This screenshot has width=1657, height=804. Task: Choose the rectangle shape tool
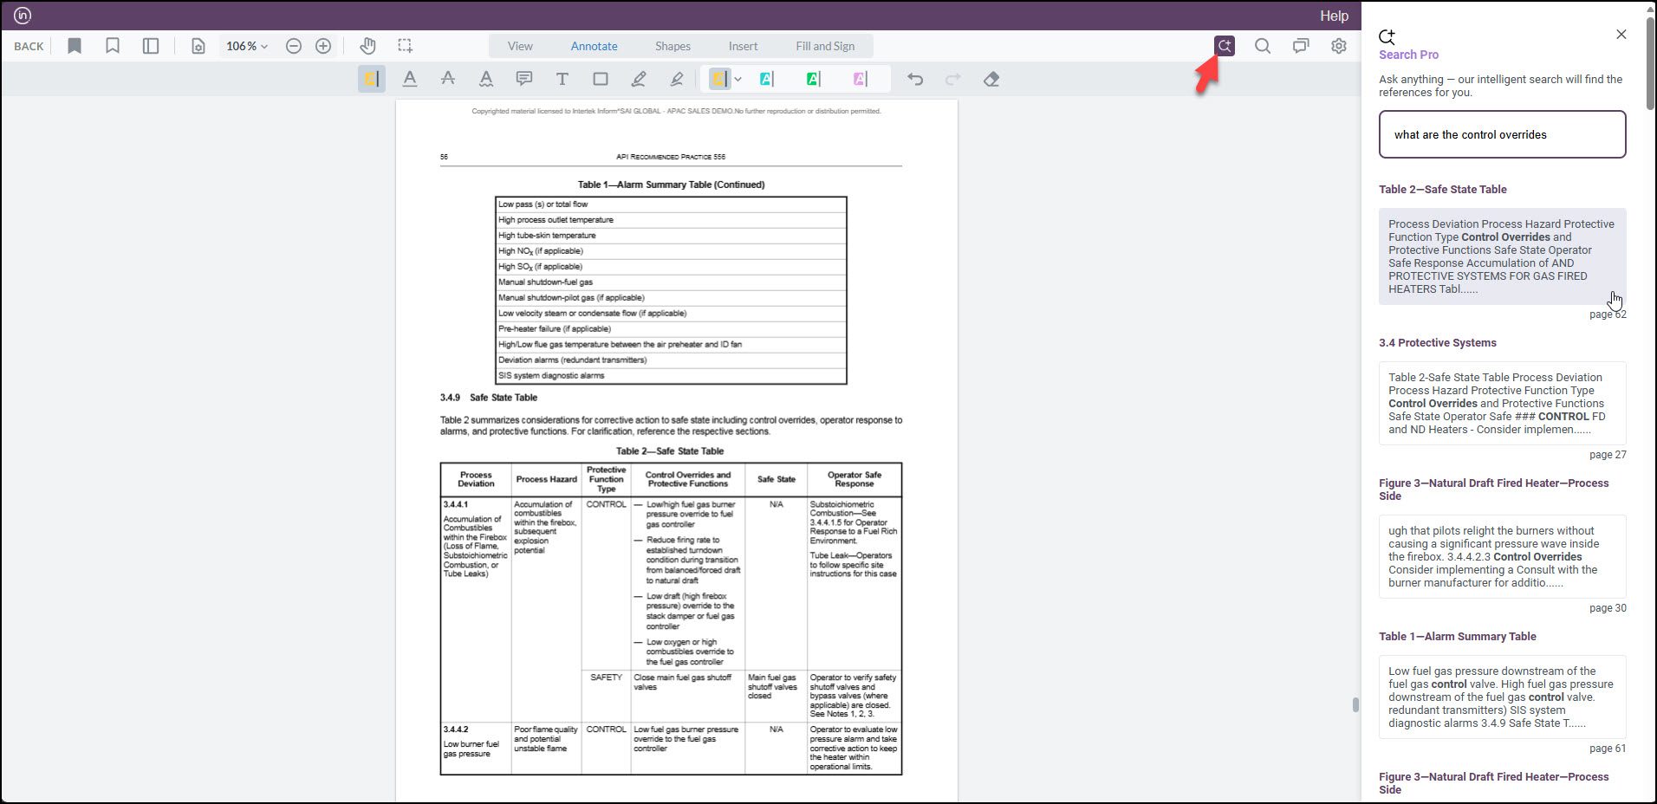[601, 79]
